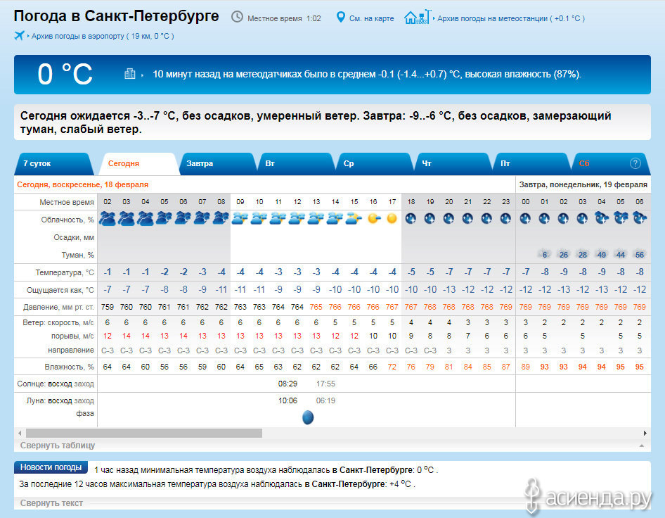Collapse news text via Свернуть текст

coord(51,503)
